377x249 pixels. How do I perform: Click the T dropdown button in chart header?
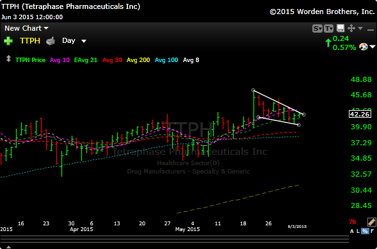[x=328, y=29]
